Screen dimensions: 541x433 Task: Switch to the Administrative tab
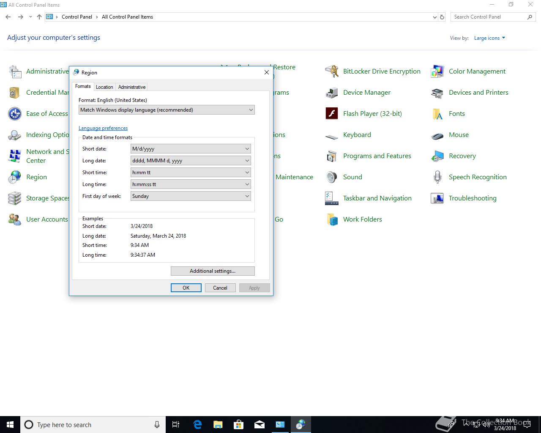click(132, 87)
